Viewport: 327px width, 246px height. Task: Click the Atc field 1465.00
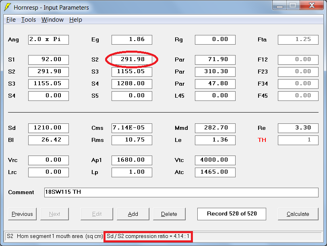pyautogui.click(x=215, y=172)
